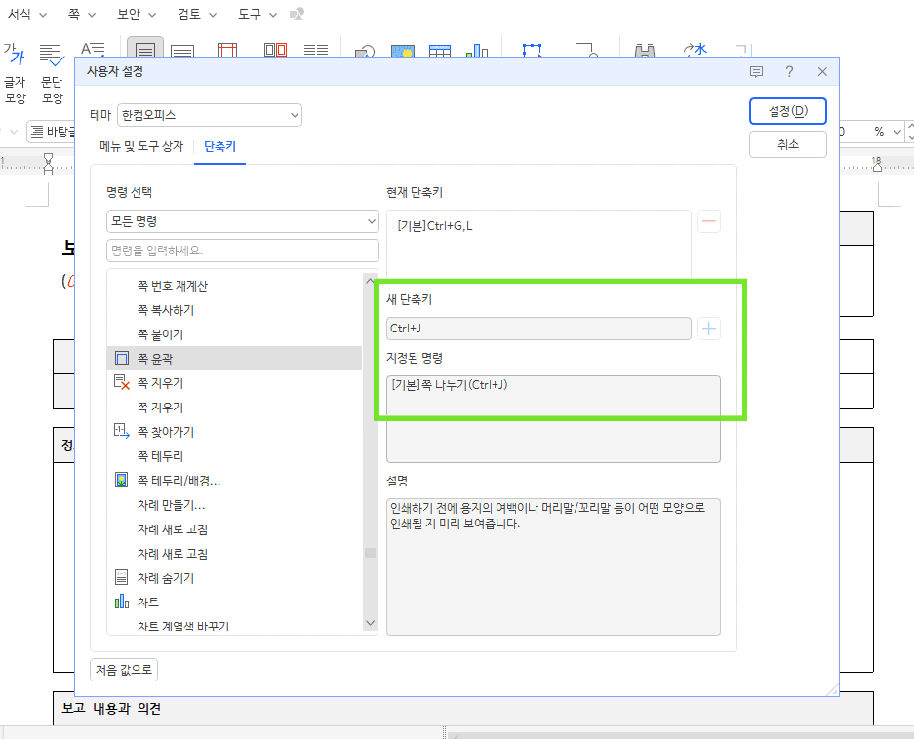This screenshot has width=914, height=739.
Task: Click the 명령을 입력하세요 search field
Action: pos(242,251)
